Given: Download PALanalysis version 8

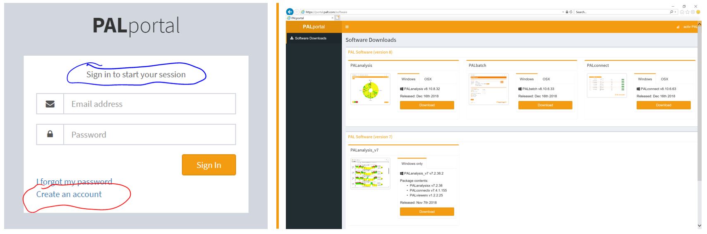Looking at the screenshot, I should (427, 105).
